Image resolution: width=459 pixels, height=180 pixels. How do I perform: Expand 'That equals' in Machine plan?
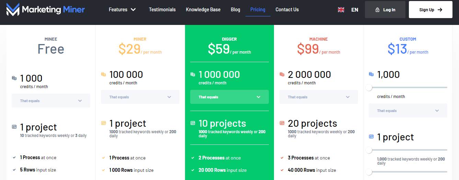point(319,97)
